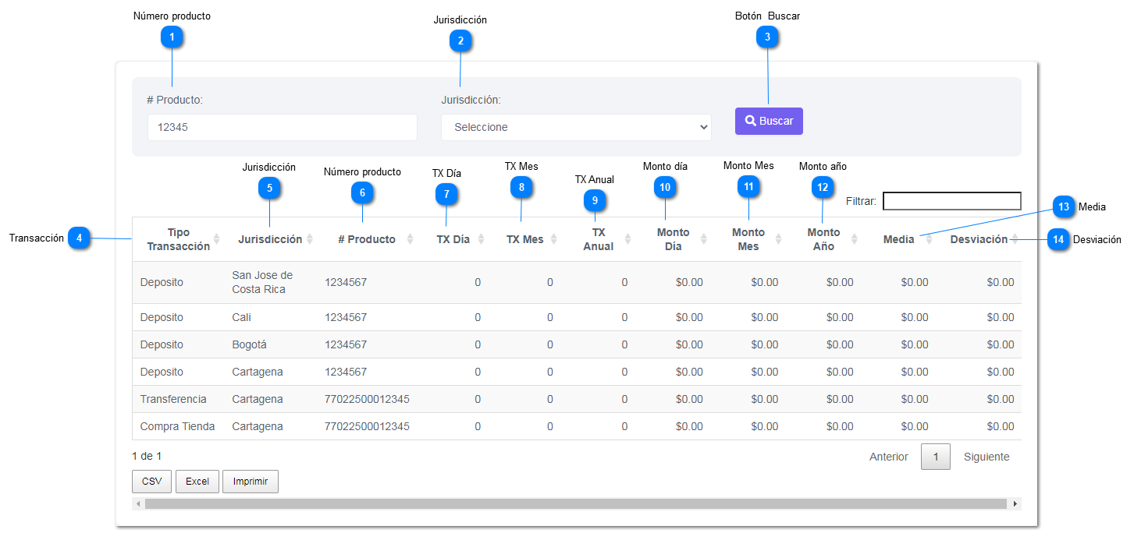Go to Anterior page
The image size is (1134, 533).
[x=889, y=457]
